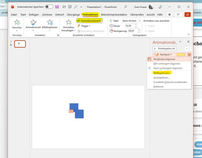Open the Hilfe tab
This screenshot has height=158, width=202.
[160, 15]
